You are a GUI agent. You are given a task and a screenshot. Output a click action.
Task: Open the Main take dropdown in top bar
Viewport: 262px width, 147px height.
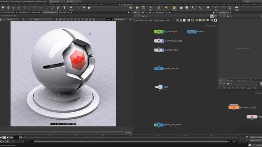73,2
